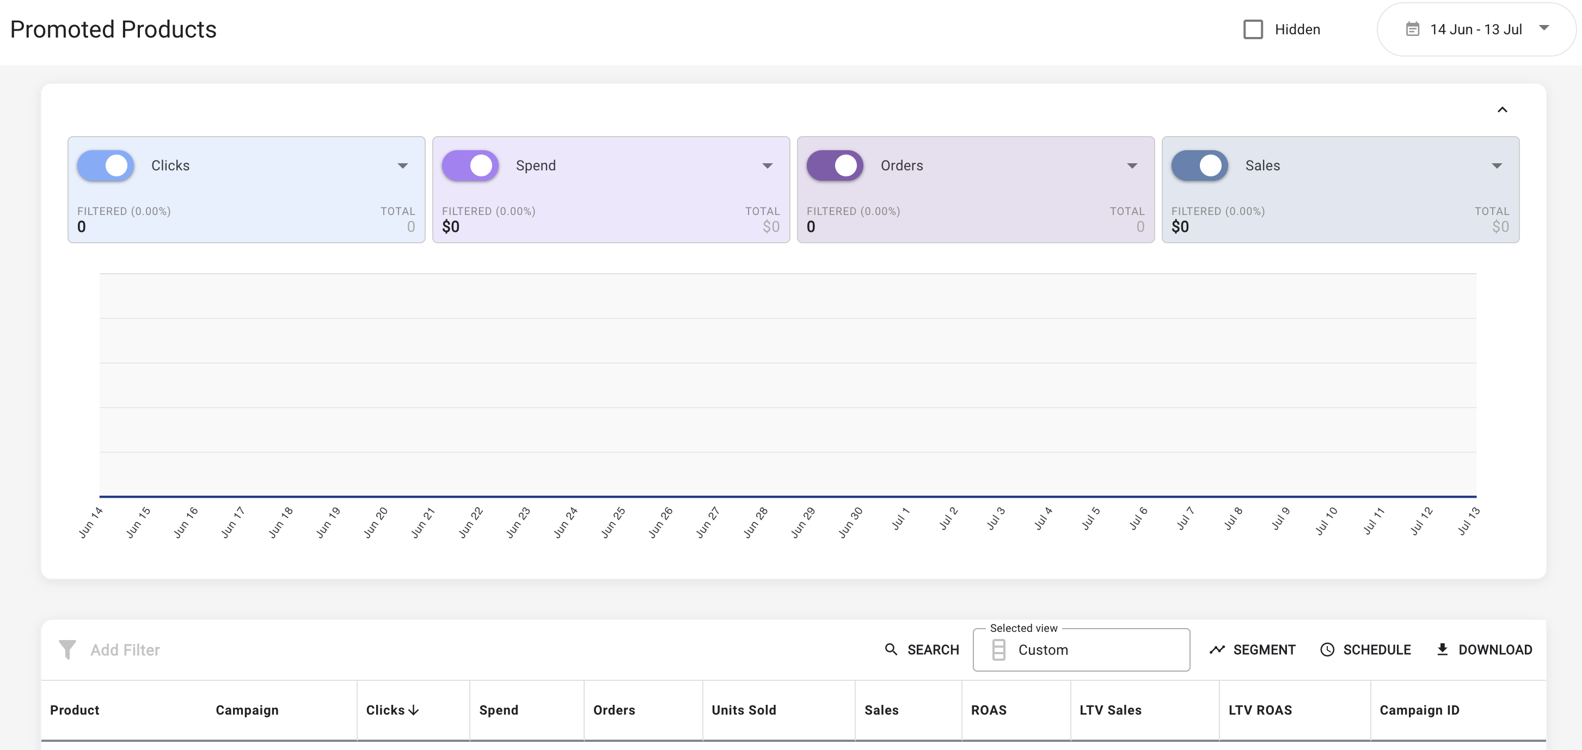Open the Sales metric dropdown arrow
1582x750 pixels.
pyautogui.click(x=1497, y=165)
